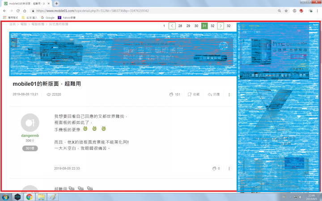
Task: Click the line 我想要回看自己回應的文都世界難找
Action: coord(91,117)
